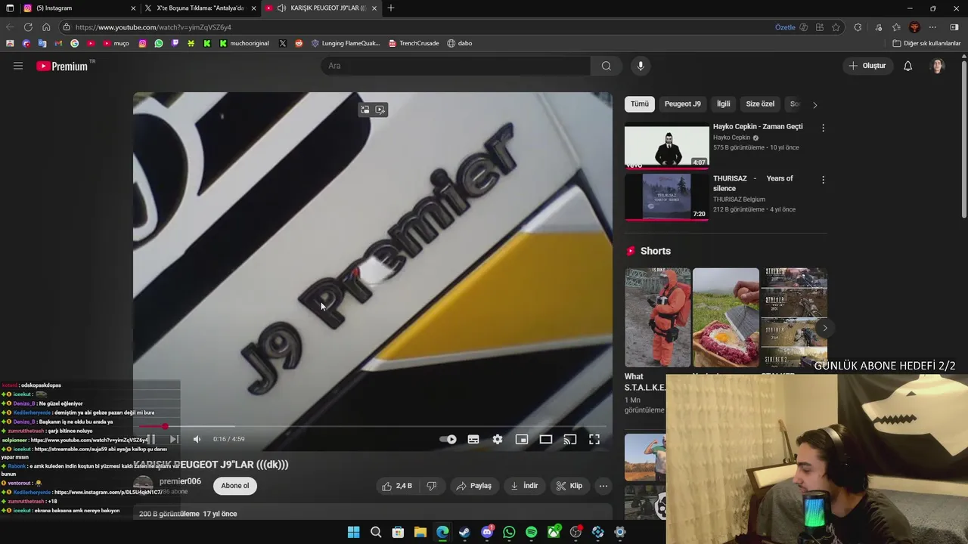Open Xbox app from taskbar

[554, 533]
